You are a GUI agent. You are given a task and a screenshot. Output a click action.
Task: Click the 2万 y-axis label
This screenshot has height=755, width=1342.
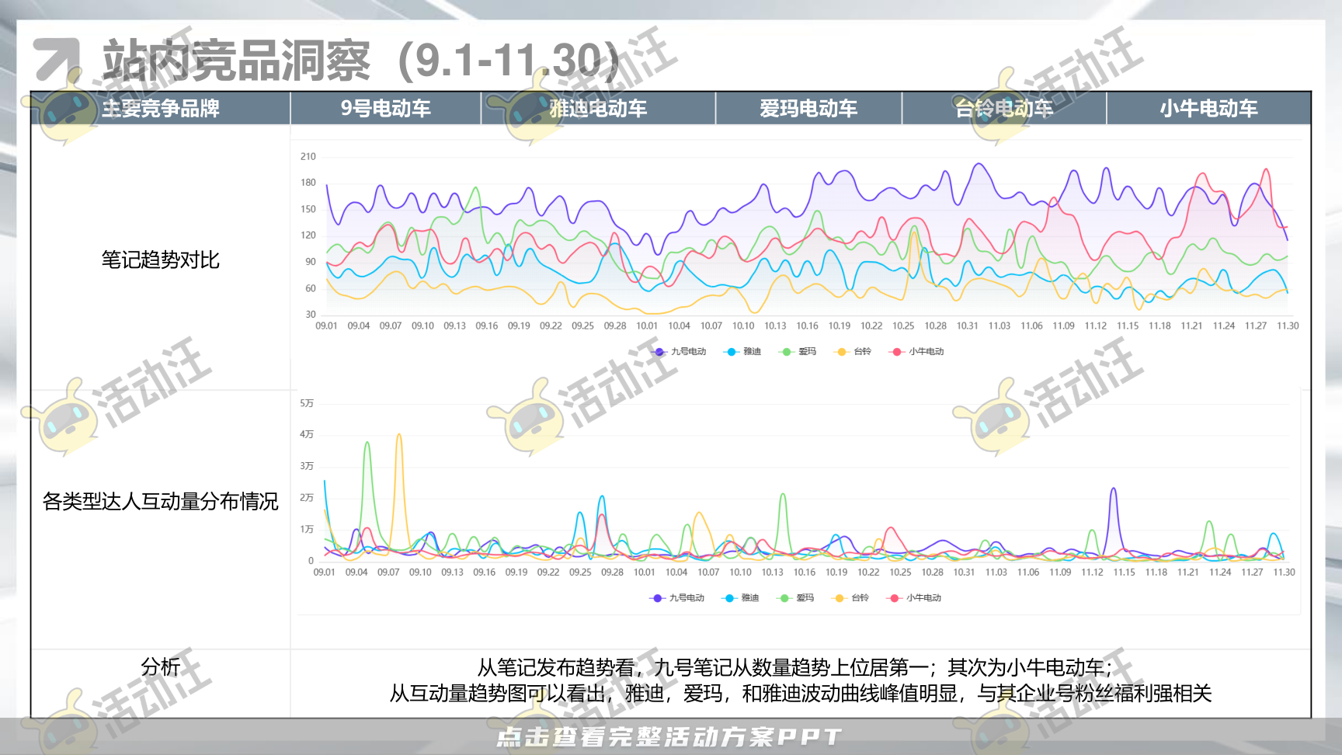[x=307, y=498]
